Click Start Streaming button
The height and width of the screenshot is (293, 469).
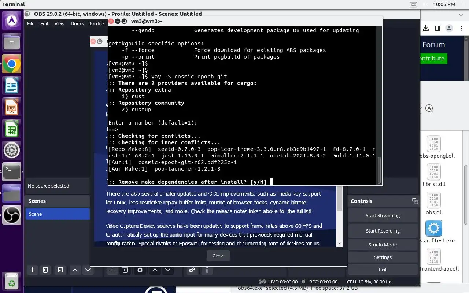[x=383, y=215]
